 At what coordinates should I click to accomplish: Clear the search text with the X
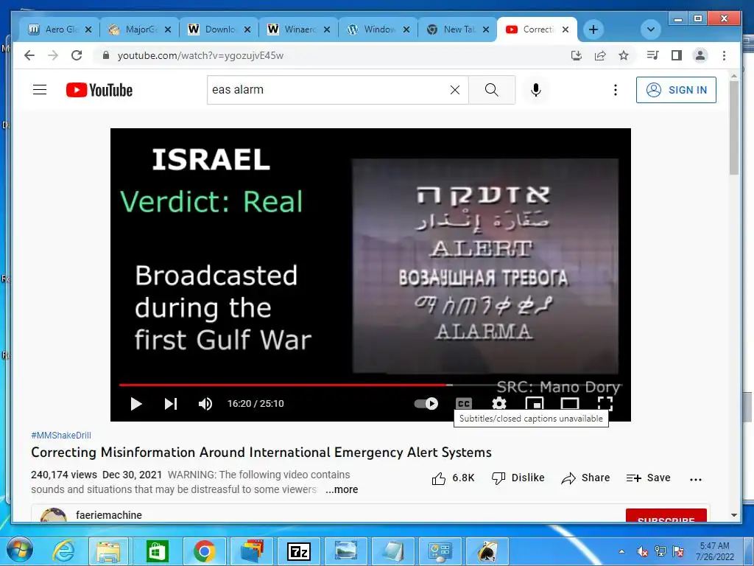(455, 89)
